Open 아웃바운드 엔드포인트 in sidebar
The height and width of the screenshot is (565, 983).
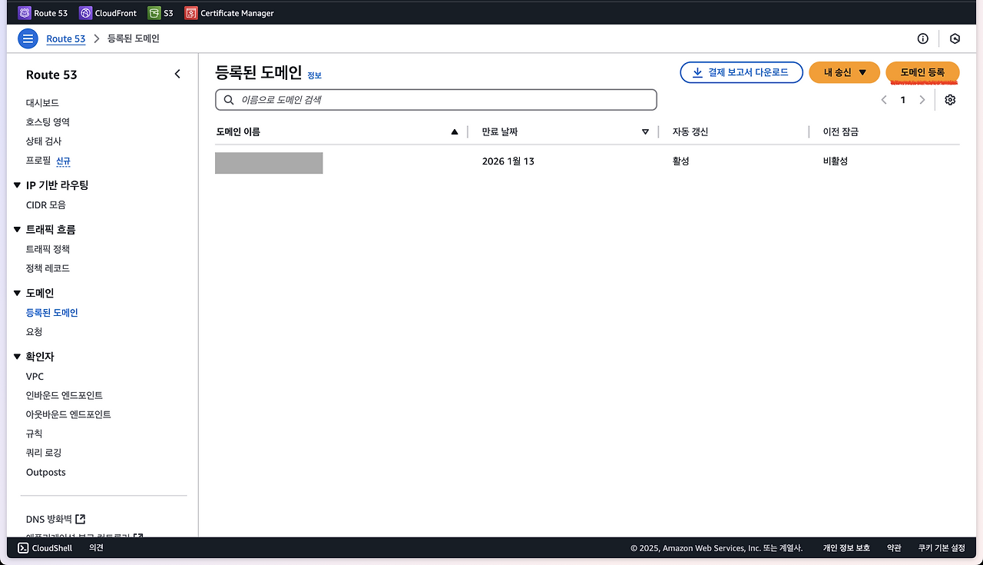point(68,414)
